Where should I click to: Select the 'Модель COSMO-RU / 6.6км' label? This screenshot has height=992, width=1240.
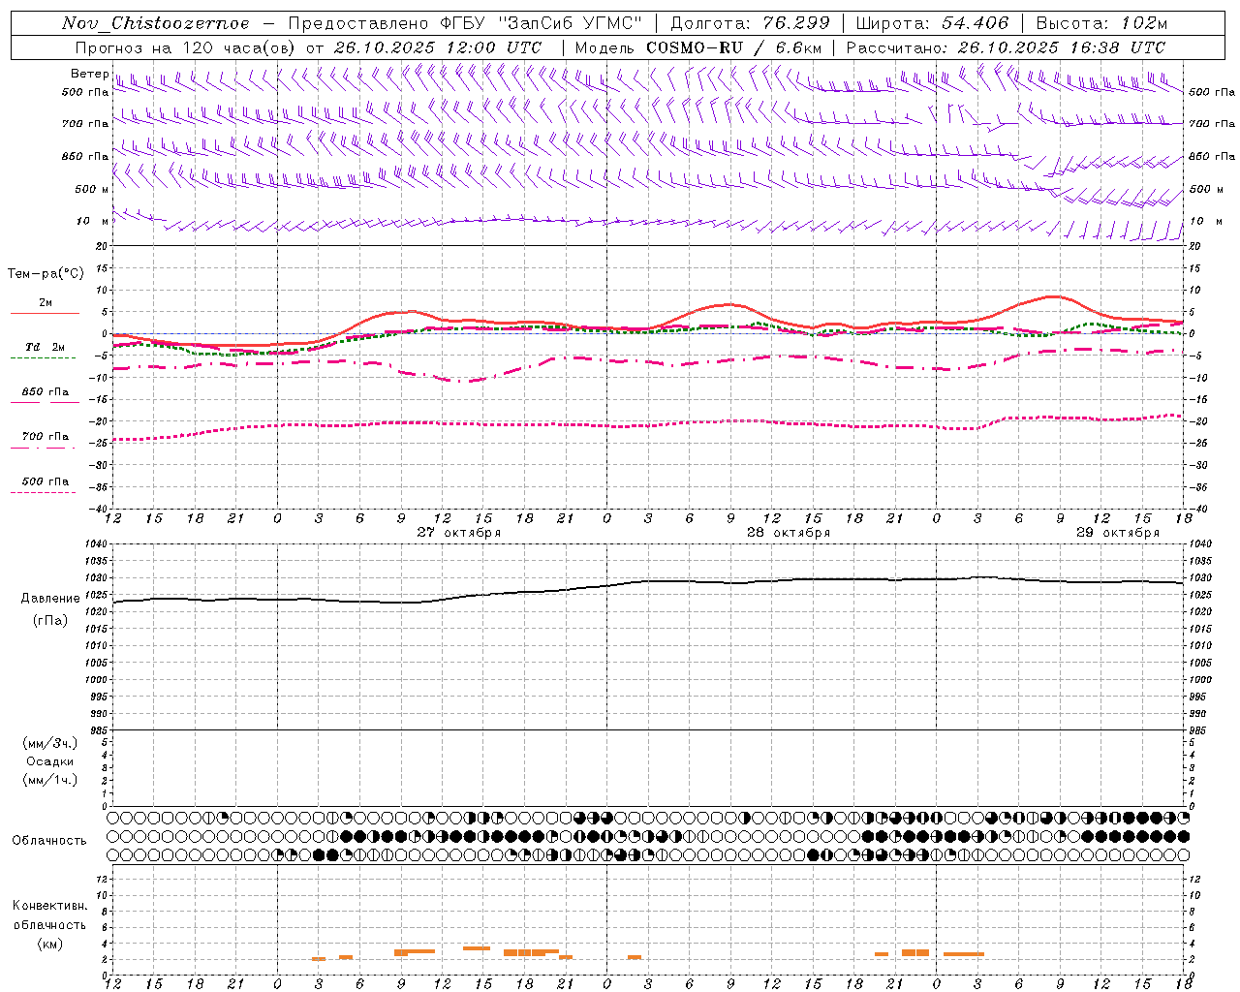698,47
